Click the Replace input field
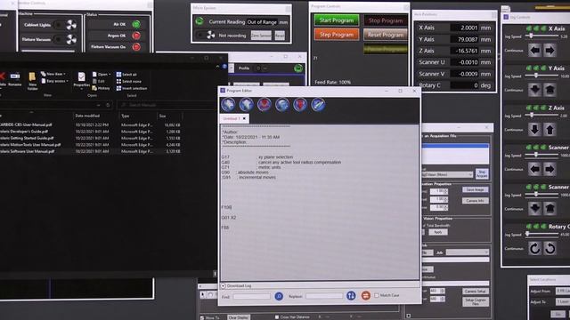The image size is (570, 320). coord(324,296)
